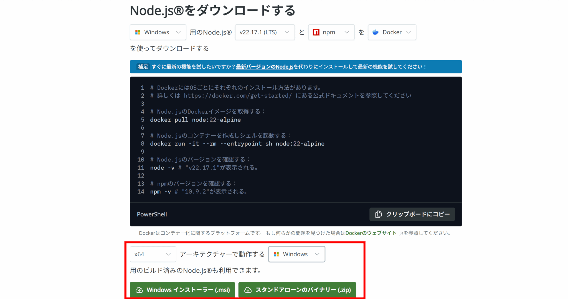
Task: Click the 用のビルド済みのNode.js®も利用できます text
Action: (196, 270)
